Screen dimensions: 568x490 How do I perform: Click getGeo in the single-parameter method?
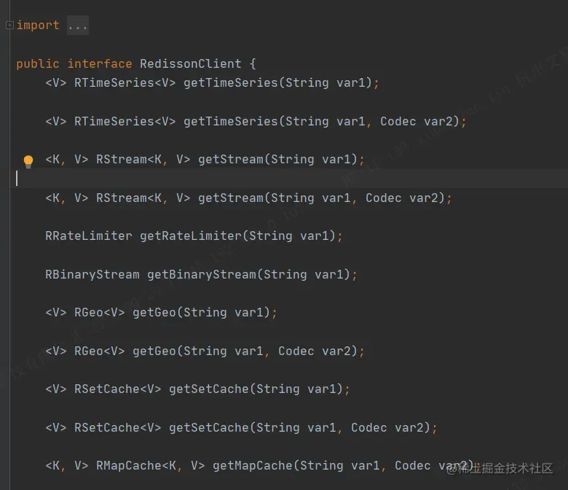coord(154,313)
